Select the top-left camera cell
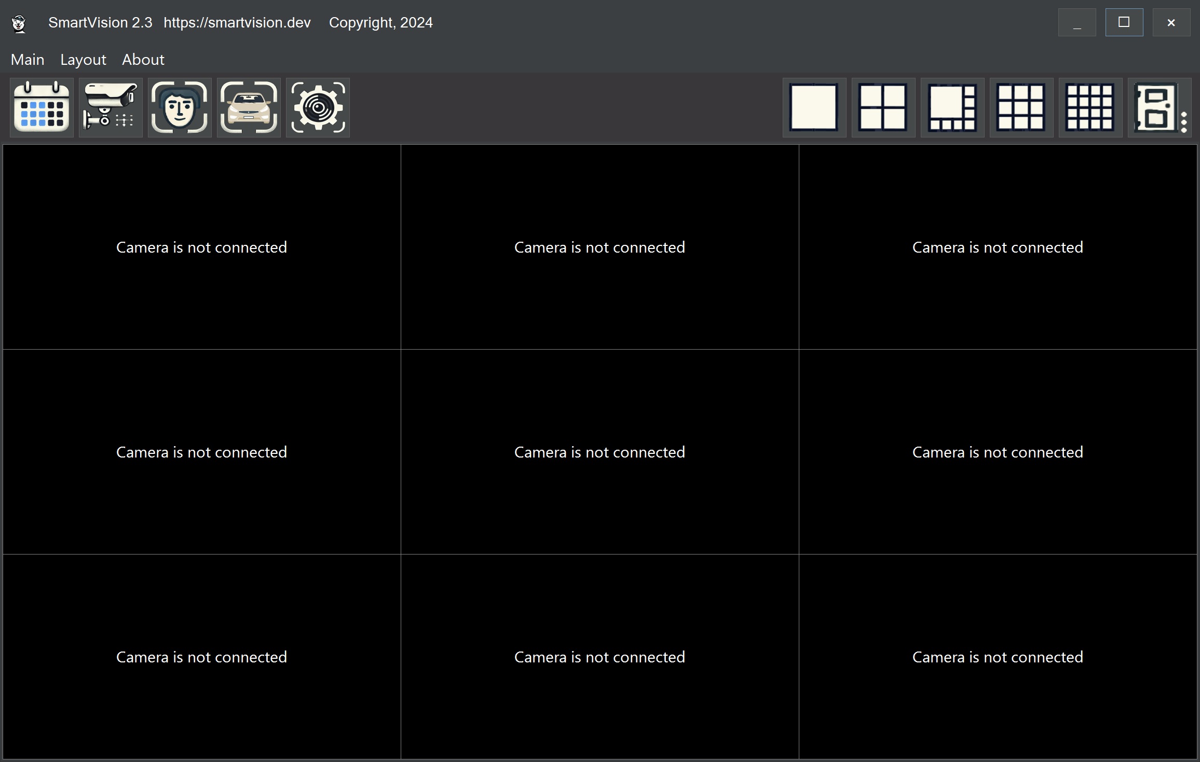The height and width of the screenshot is (762, 1200). 201,247
